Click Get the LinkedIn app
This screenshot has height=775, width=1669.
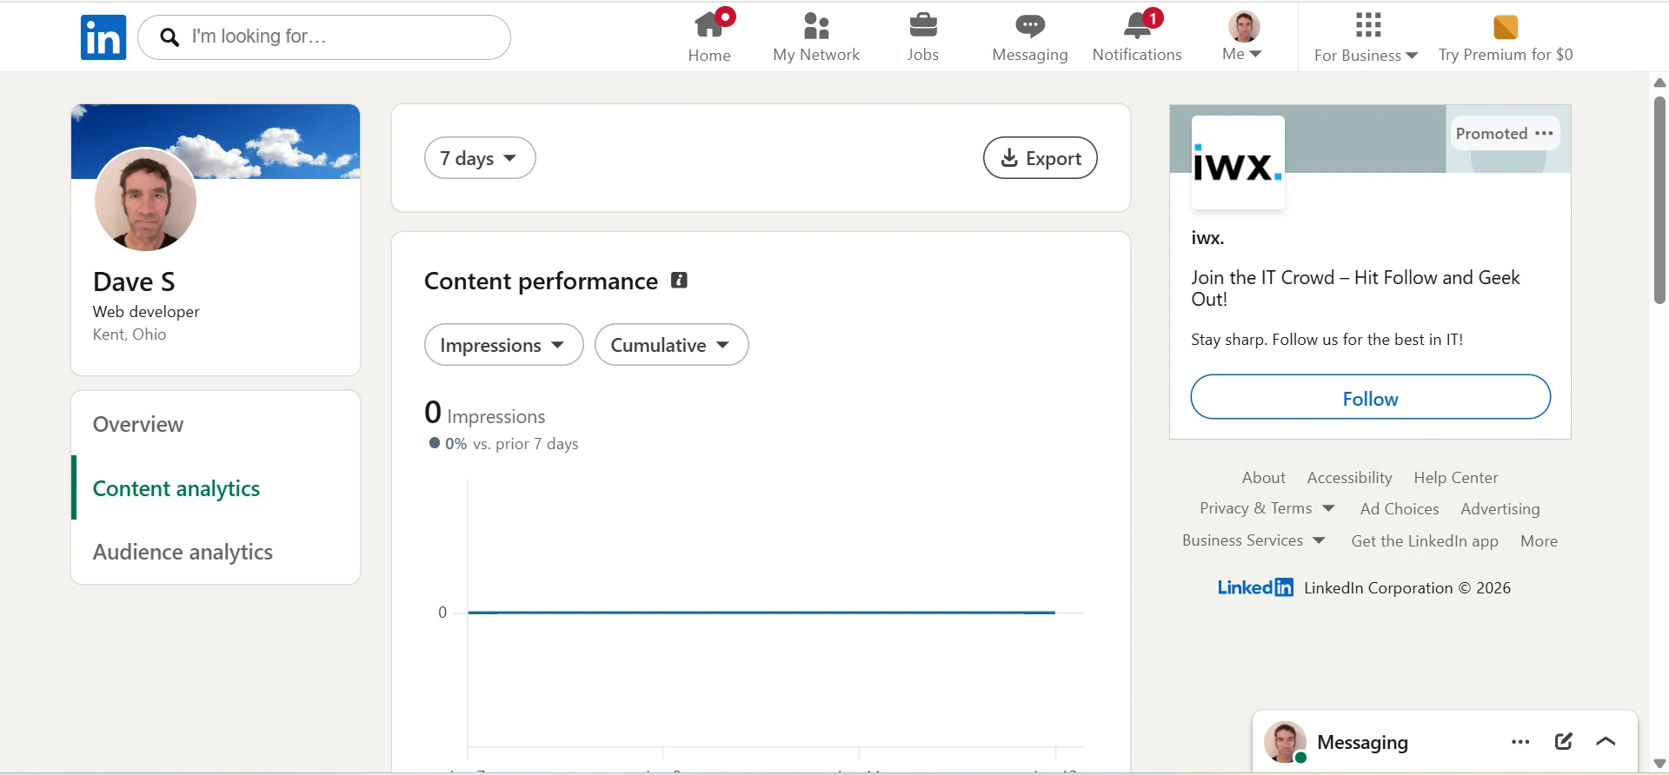pyautogui.click(x=1425, y=540)
